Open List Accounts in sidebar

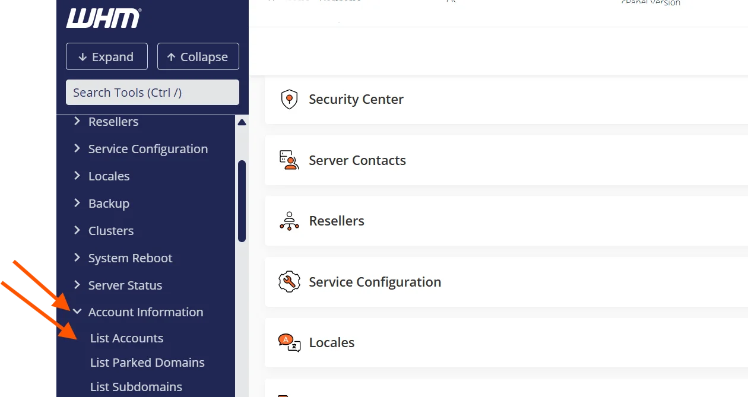(126, 338)
